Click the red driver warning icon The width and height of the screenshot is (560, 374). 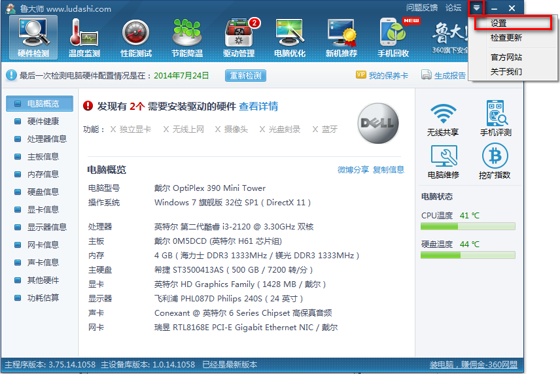click(x=88, y=106)
